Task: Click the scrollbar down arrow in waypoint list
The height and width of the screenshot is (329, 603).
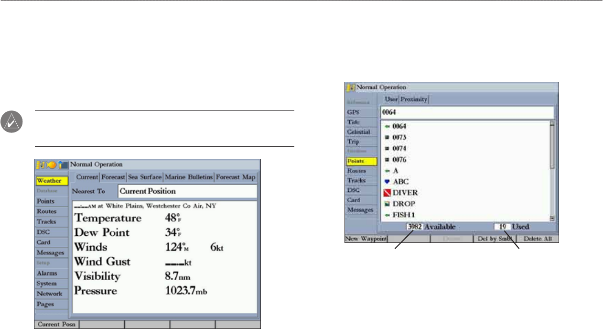Action: pyautogui.click(x=552, y=218)
